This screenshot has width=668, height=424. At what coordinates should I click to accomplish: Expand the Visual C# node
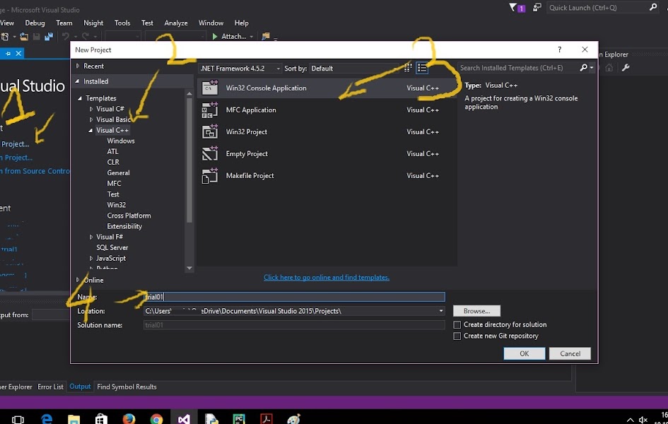(91, 109)
